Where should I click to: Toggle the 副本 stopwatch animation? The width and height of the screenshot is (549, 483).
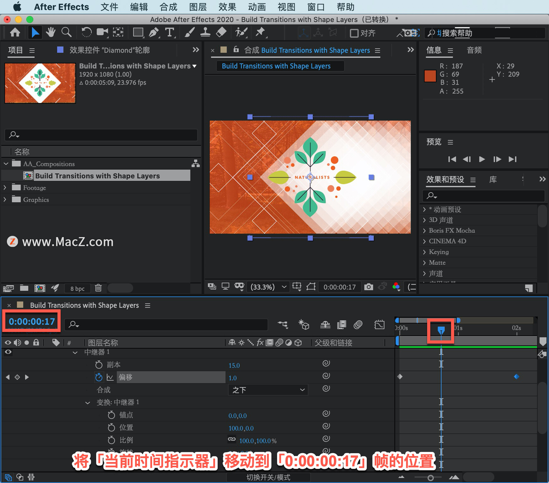[99, 365]
